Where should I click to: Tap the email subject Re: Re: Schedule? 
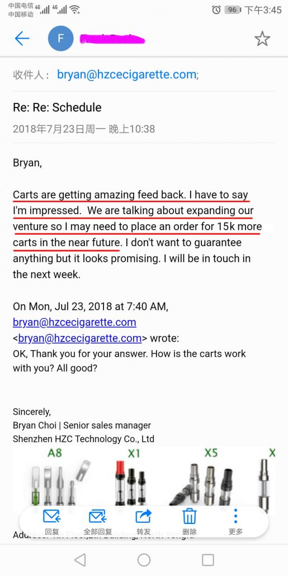(57, 107)
